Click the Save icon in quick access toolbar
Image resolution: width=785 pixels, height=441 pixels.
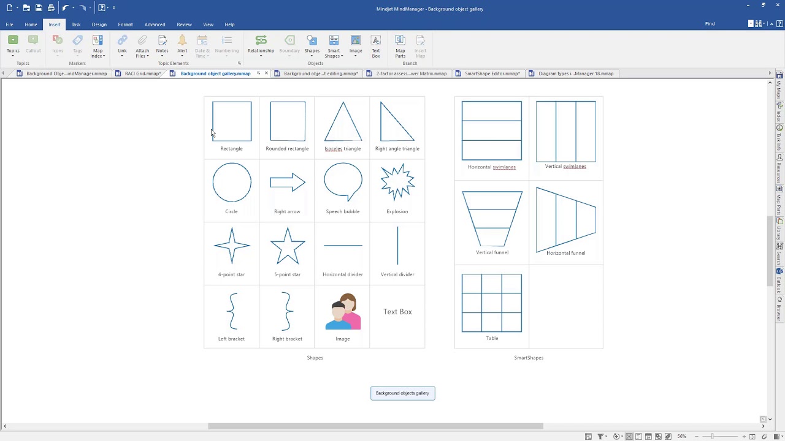pyautogui.click(x=39, y=8)
